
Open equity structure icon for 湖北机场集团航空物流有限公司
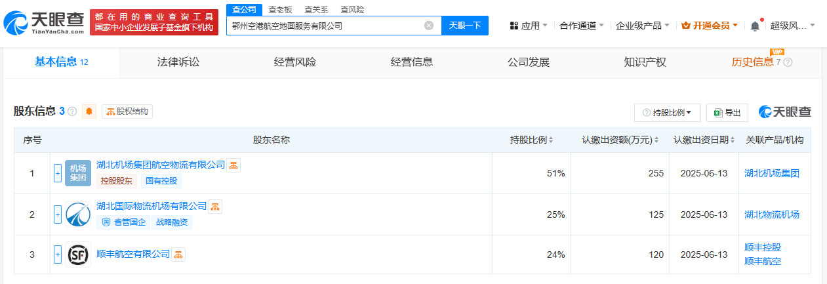point(234,165)
